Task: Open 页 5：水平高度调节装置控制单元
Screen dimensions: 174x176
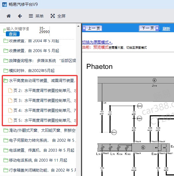Action: 42,120
